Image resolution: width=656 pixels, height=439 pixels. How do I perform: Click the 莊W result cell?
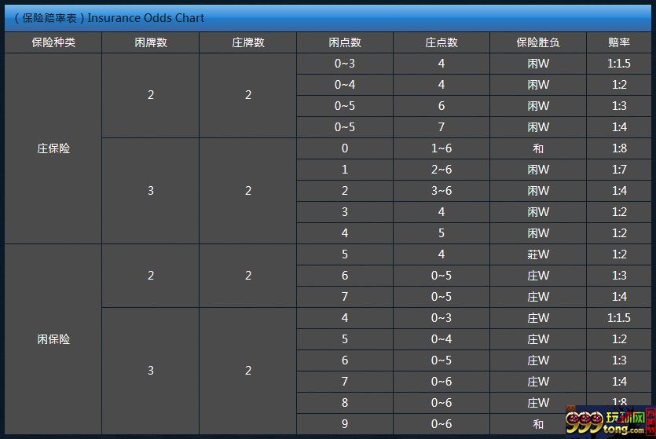click(538, 254)
